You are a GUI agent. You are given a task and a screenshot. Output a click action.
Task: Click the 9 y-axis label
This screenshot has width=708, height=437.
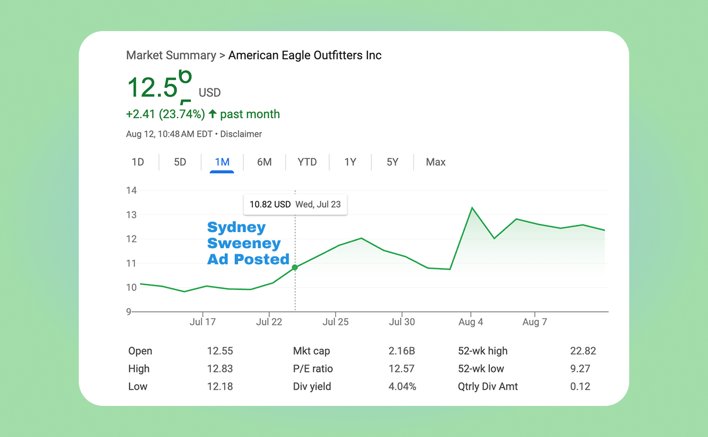(129, 312)
